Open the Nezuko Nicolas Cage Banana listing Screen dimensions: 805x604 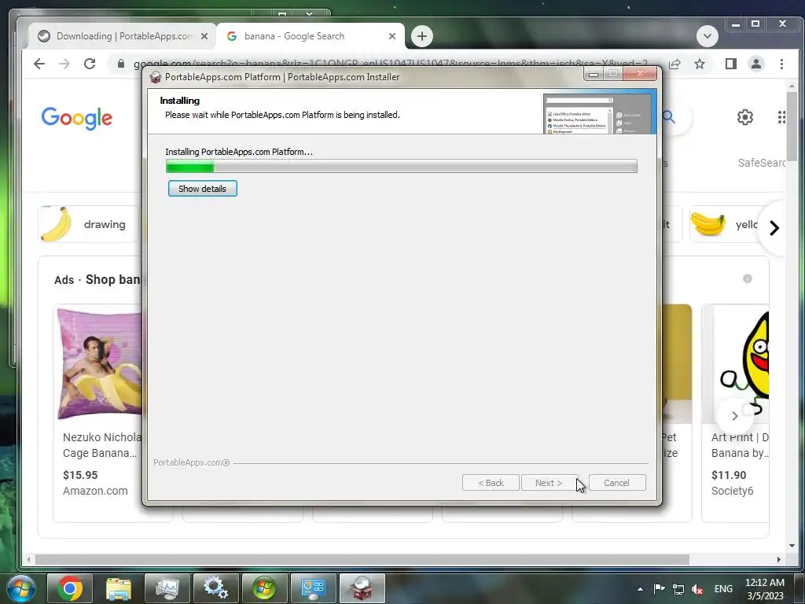click(x=101, y=445)
